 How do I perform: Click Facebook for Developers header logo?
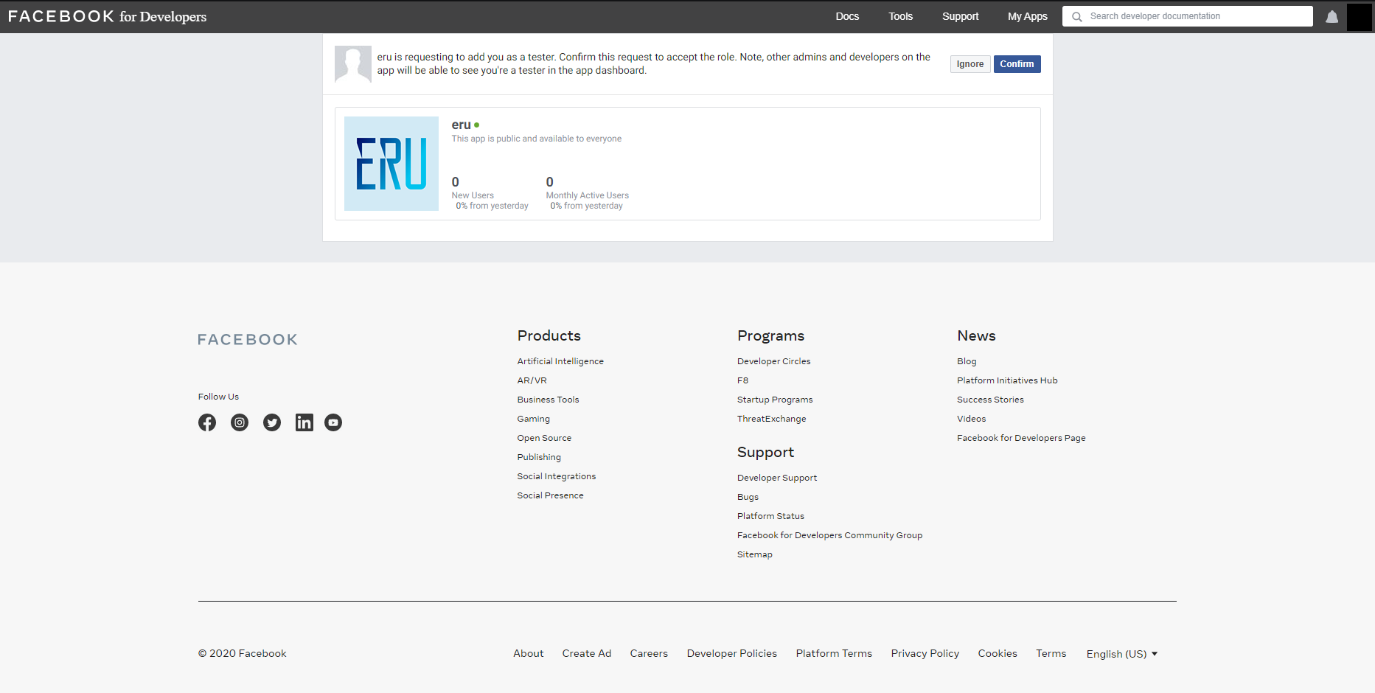[107, 16]
